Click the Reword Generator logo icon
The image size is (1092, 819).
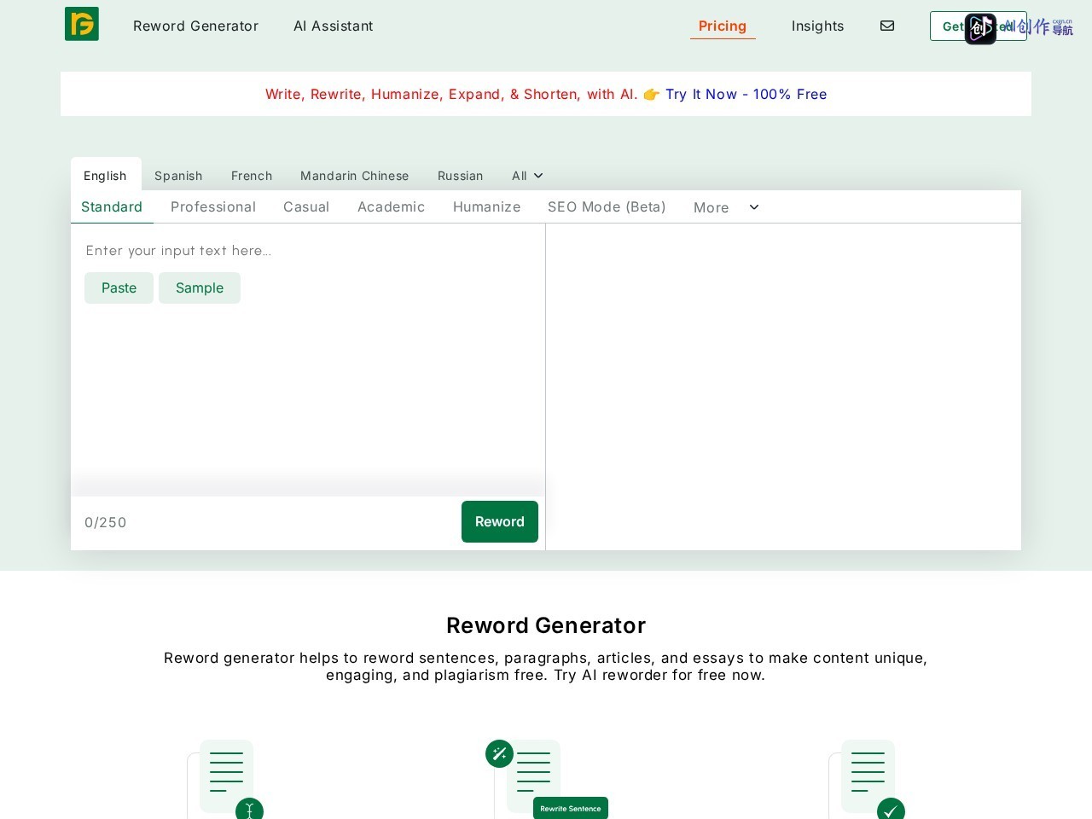(x=82, y=24)
